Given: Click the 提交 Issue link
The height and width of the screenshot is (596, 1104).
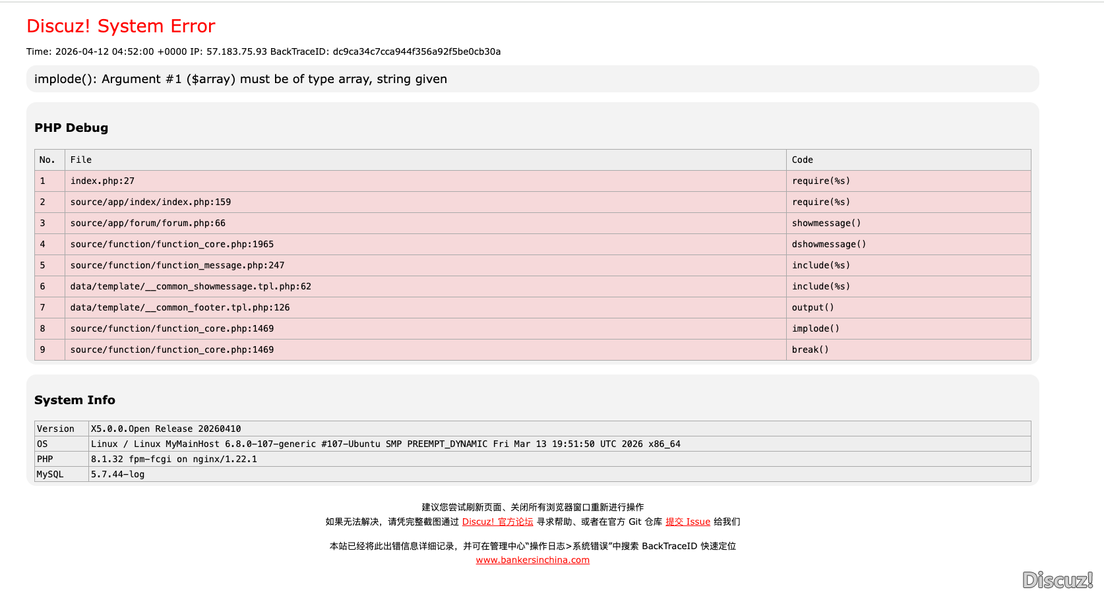Looking at the screenshot, I should pos(687,521).
